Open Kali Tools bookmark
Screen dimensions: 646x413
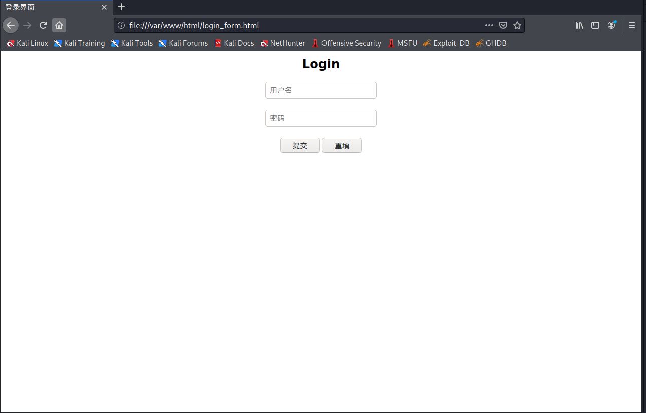(x=132, y=43)
